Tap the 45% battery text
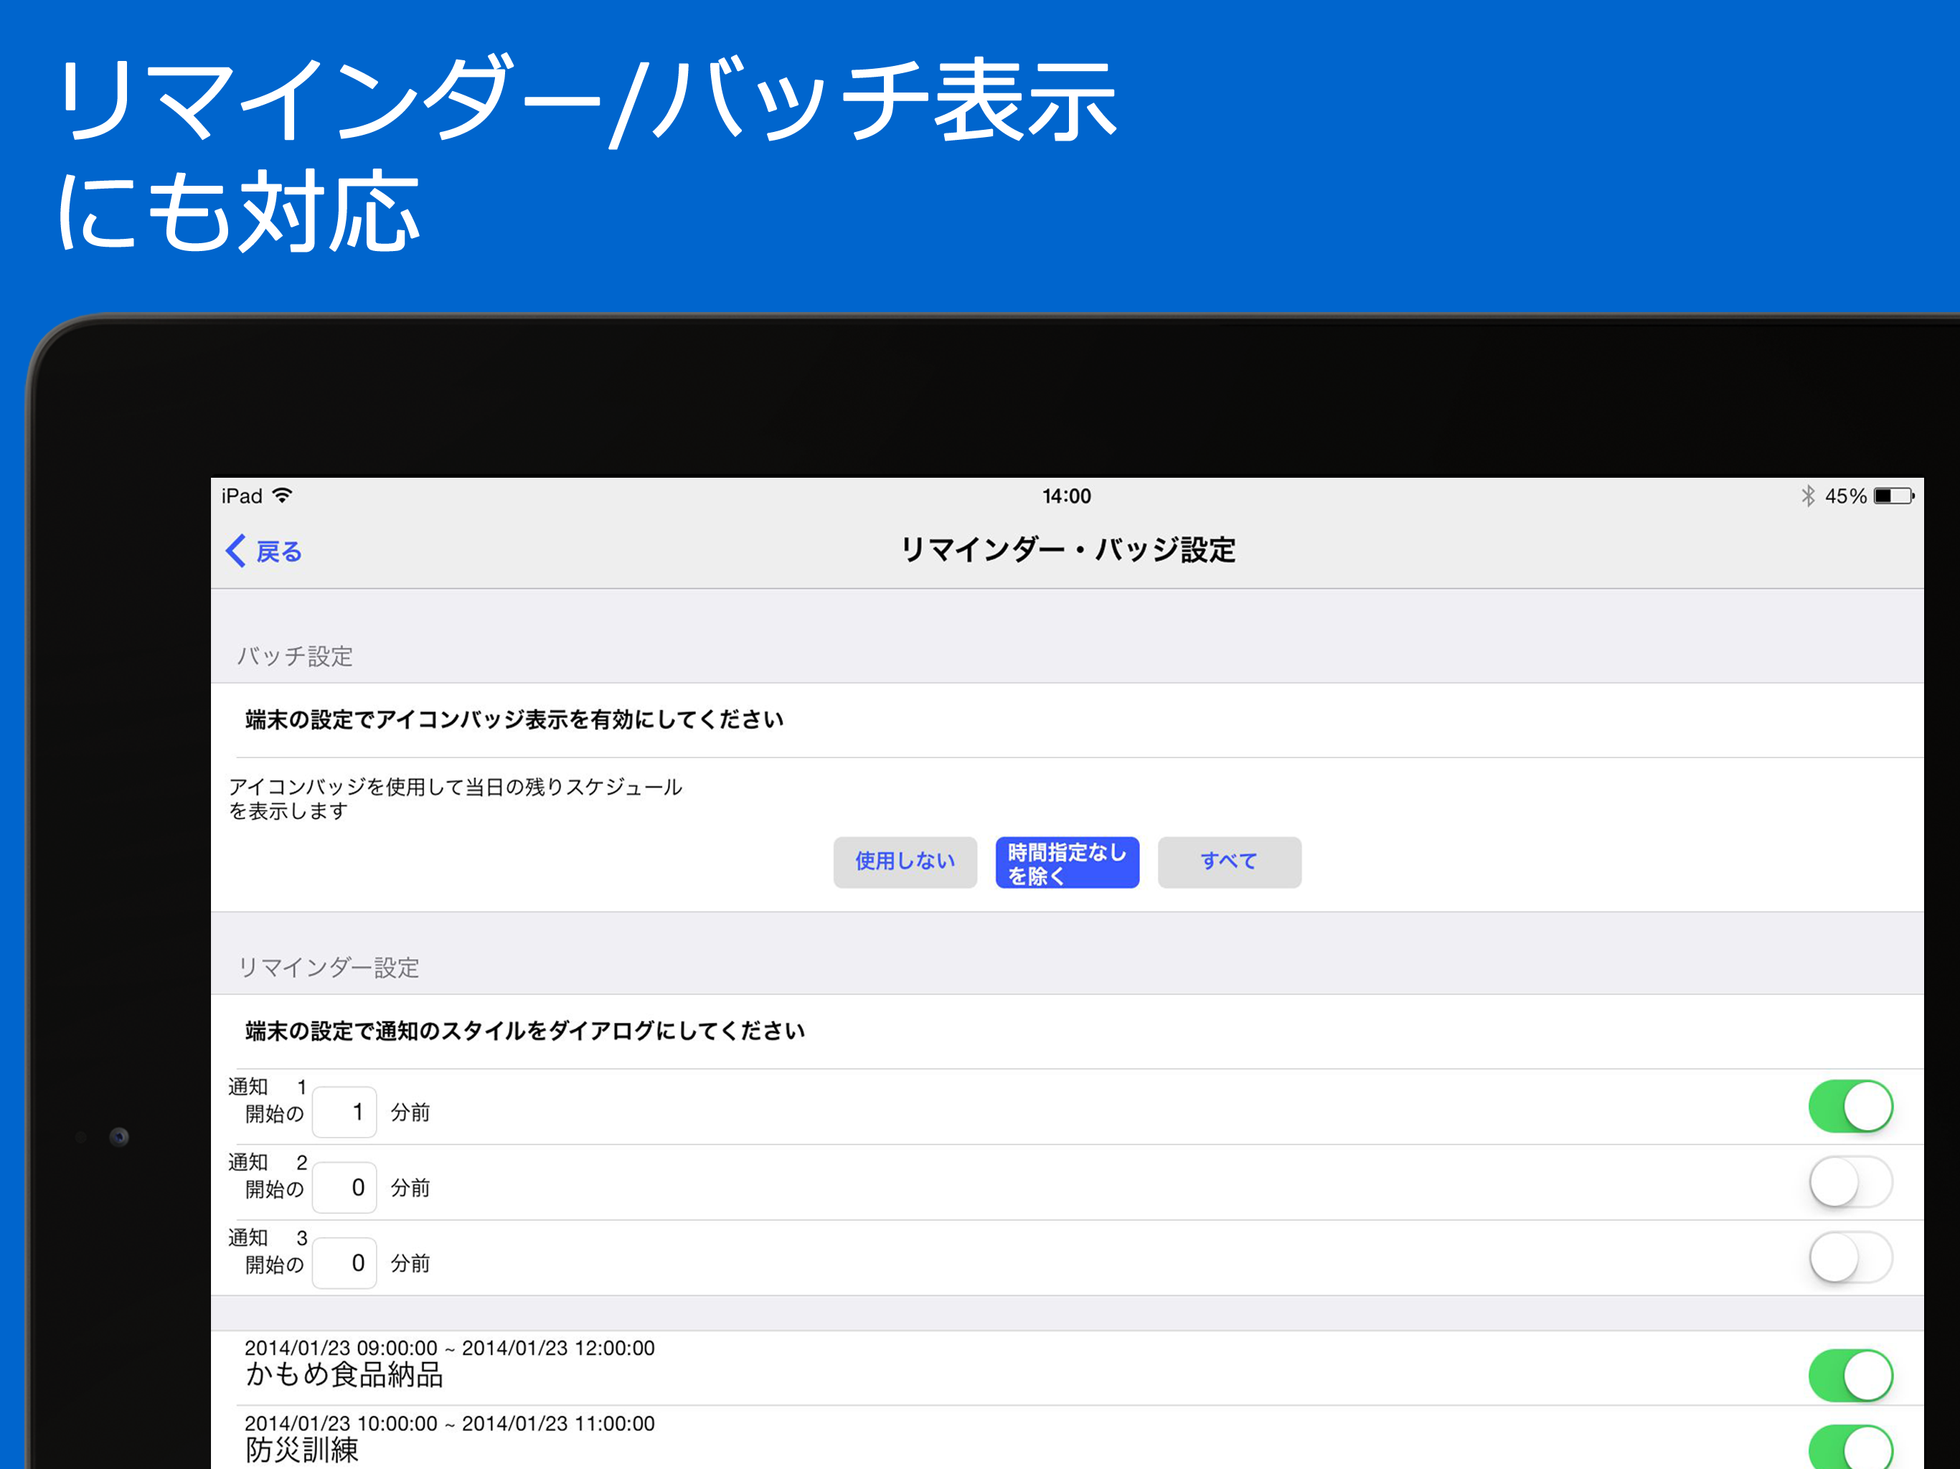The height and width of the screenshot is (1469, 1960). (x=1844, y=496)
